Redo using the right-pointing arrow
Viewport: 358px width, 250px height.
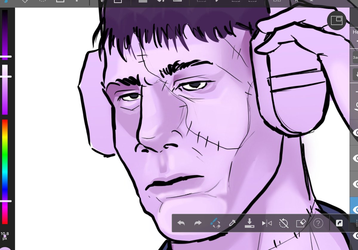tap(198, 223)
